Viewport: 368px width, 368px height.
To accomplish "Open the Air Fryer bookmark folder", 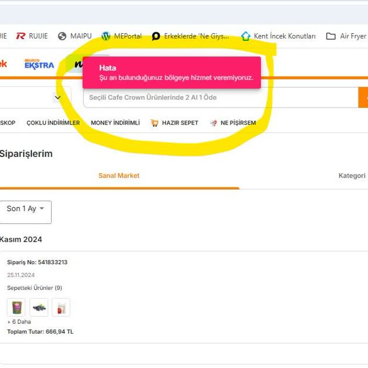I will click(x=346, y=36).
